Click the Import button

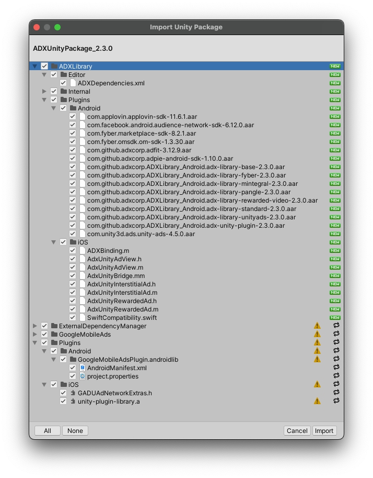click(324, 431)
